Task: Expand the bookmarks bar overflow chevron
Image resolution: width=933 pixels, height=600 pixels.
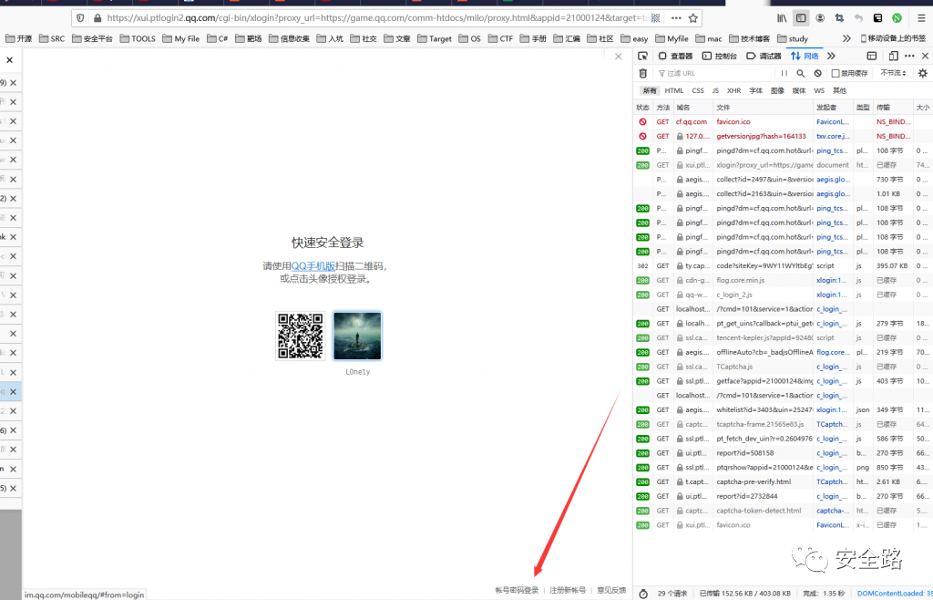Action: [847, 39]
